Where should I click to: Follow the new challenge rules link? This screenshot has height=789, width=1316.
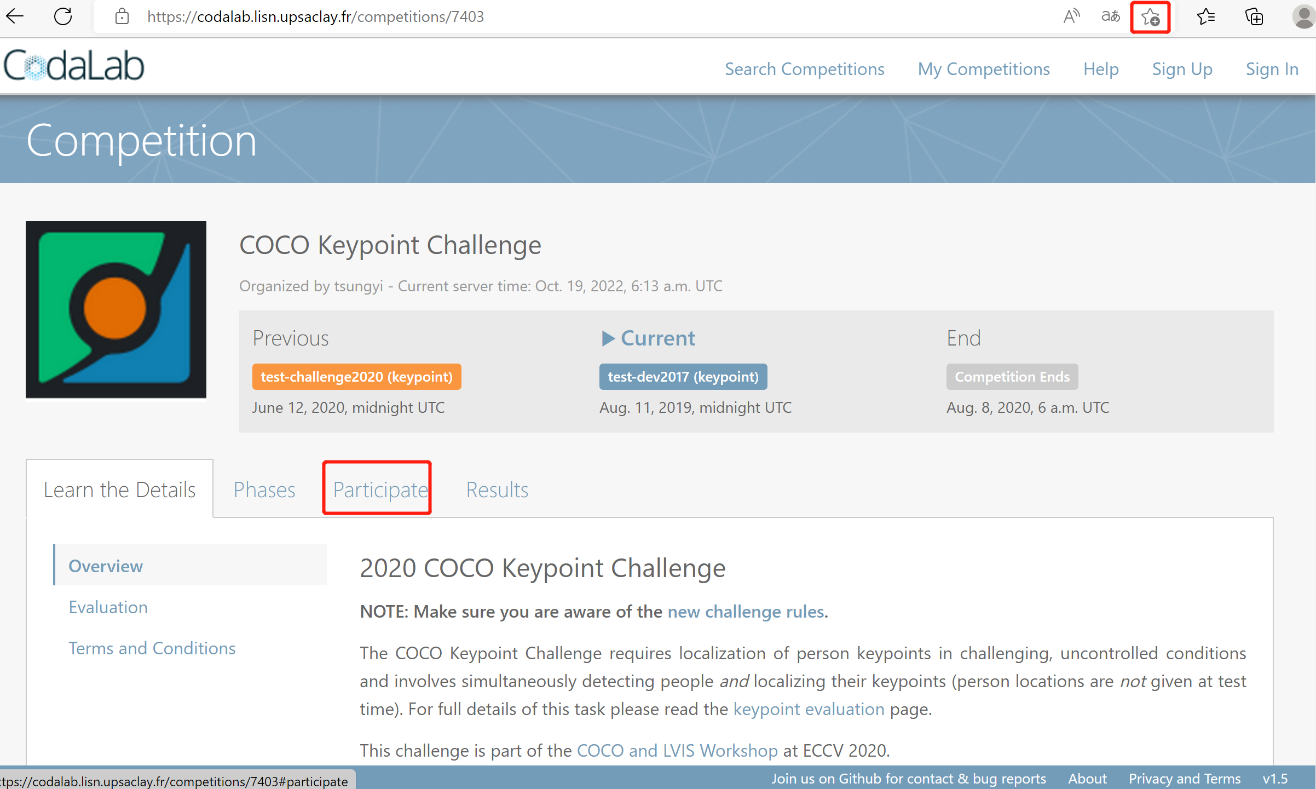click(746, 612)
